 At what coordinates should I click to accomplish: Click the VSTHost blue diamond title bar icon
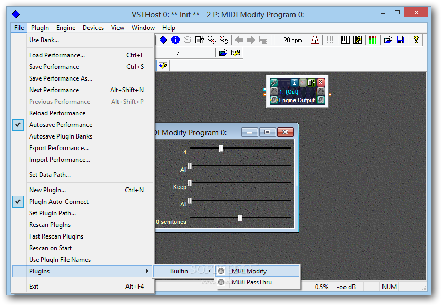tap(16, 14)
